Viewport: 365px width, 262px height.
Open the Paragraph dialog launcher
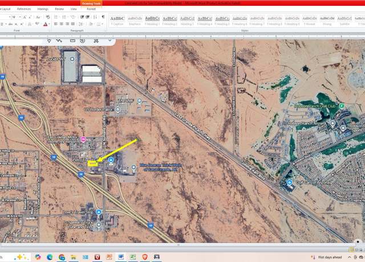[x=105, y=30]
